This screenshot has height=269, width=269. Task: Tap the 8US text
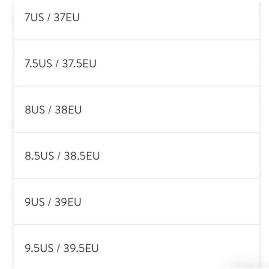(x=35, y=109)
